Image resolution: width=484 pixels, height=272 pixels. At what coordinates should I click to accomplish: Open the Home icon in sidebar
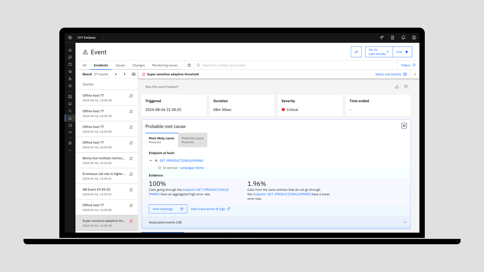click(x=70, y=50)
